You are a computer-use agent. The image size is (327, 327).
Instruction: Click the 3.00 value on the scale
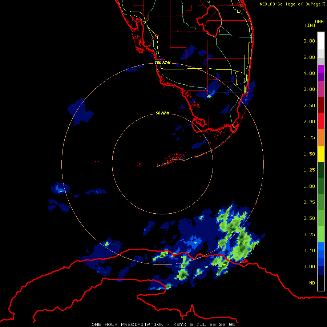[x=309, y=89]
